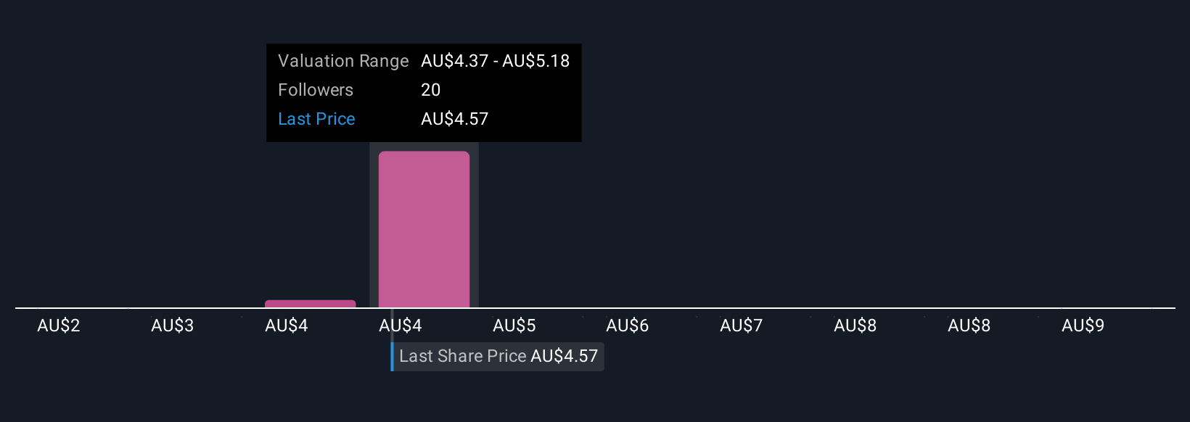Click the AU$4 label under the tall bar
Image resolution: width=1190 pixels, height=422 pixels.
[x=401, y=326]
